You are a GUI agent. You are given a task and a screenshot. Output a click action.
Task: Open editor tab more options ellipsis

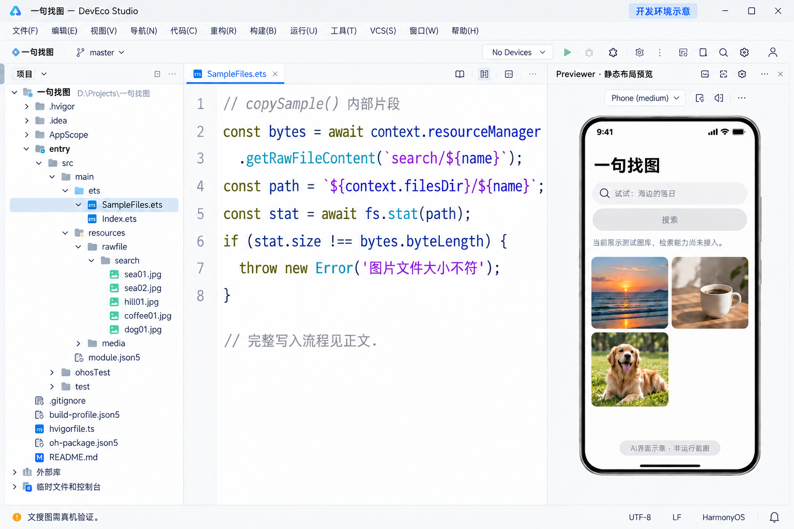(532, 74)
